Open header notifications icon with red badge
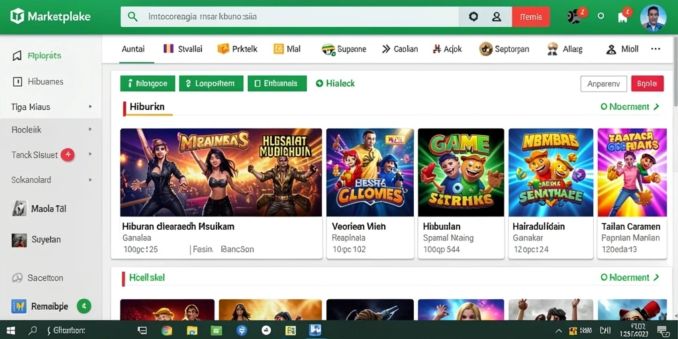 pos(575,16)
